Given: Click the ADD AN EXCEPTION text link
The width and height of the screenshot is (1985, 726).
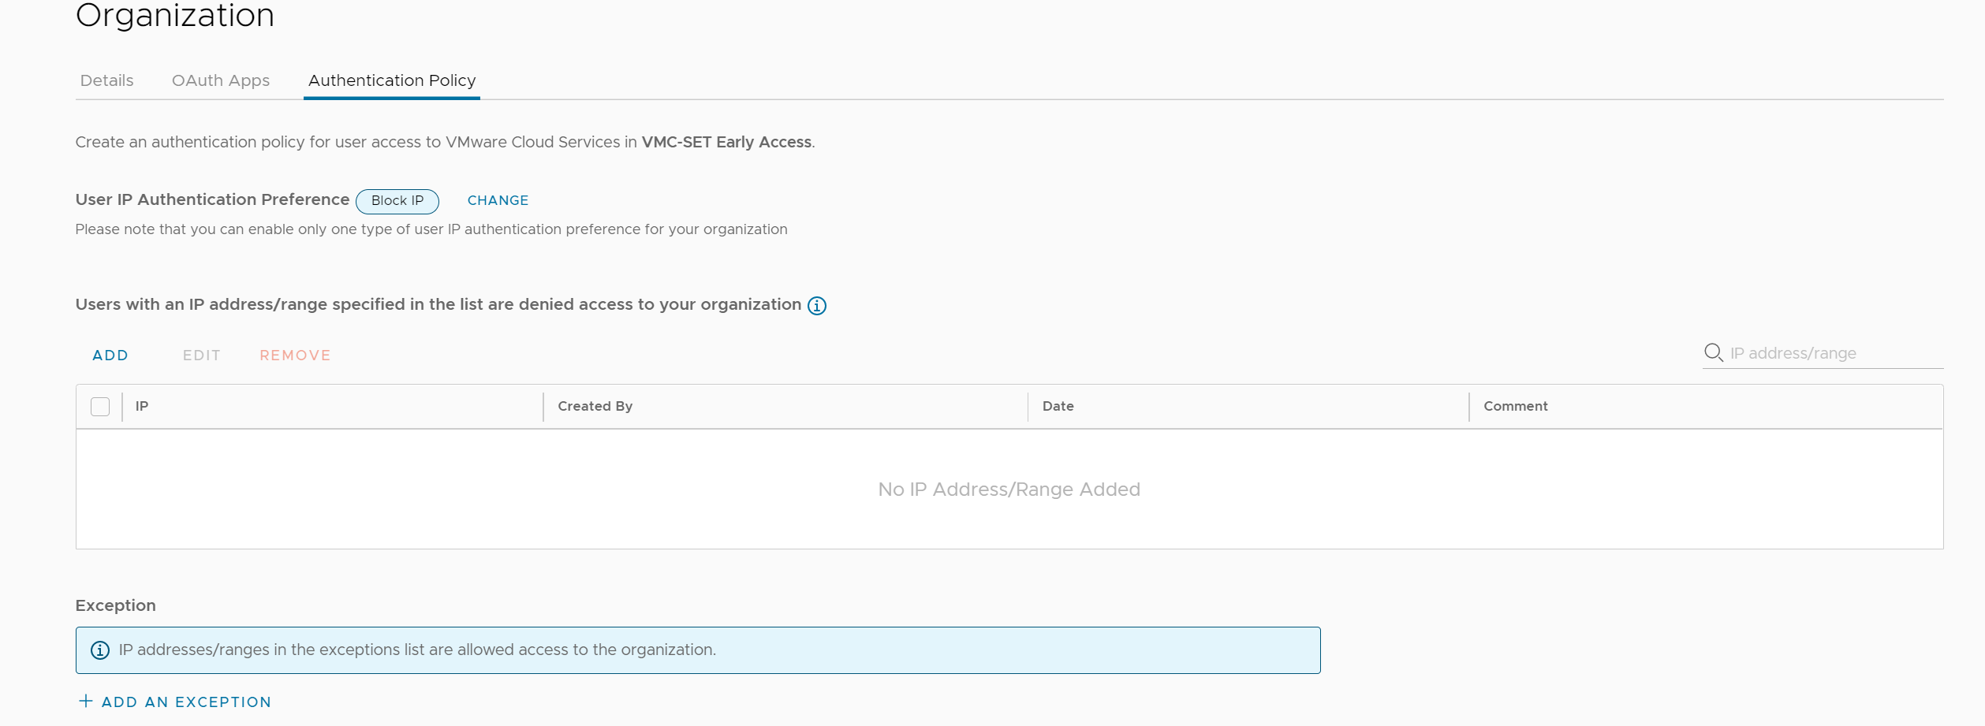Looking at the screenshot, I should pos(186,702).
